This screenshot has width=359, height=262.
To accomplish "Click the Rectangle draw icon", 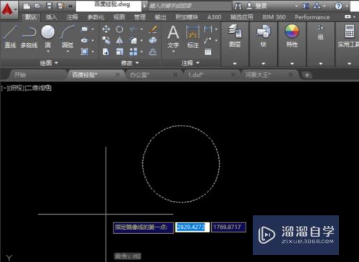I will pyautogui.click(x=84, y=29).
